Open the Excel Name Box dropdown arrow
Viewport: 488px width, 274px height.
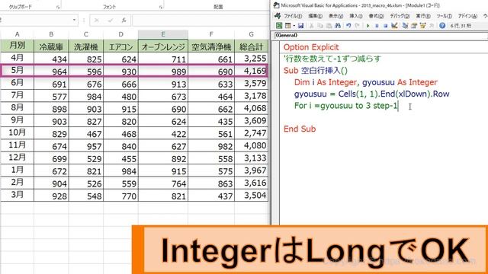(75, 21)
